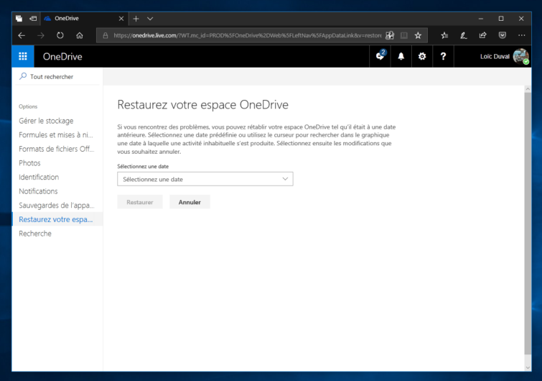Go to the browser home page
This screenshot has height=381, width=542.
80,35
